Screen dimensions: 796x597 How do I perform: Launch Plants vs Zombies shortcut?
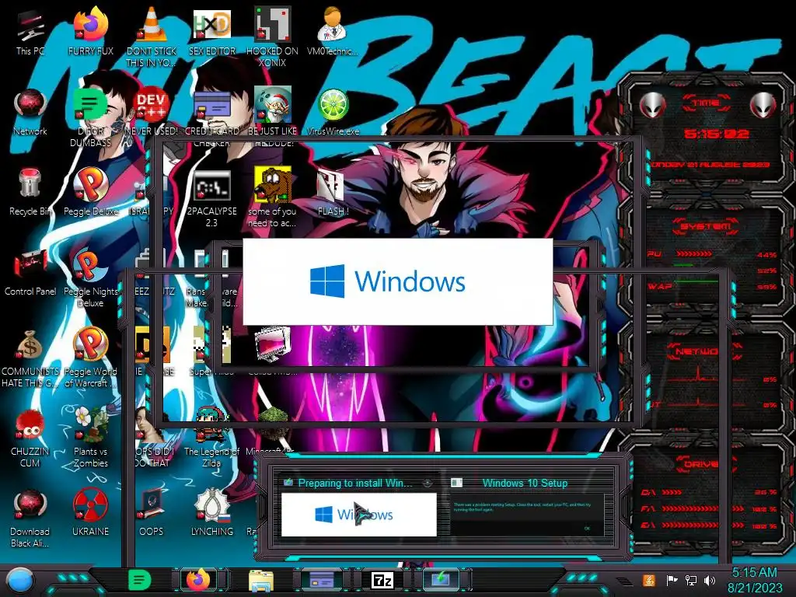coord(90,438)
